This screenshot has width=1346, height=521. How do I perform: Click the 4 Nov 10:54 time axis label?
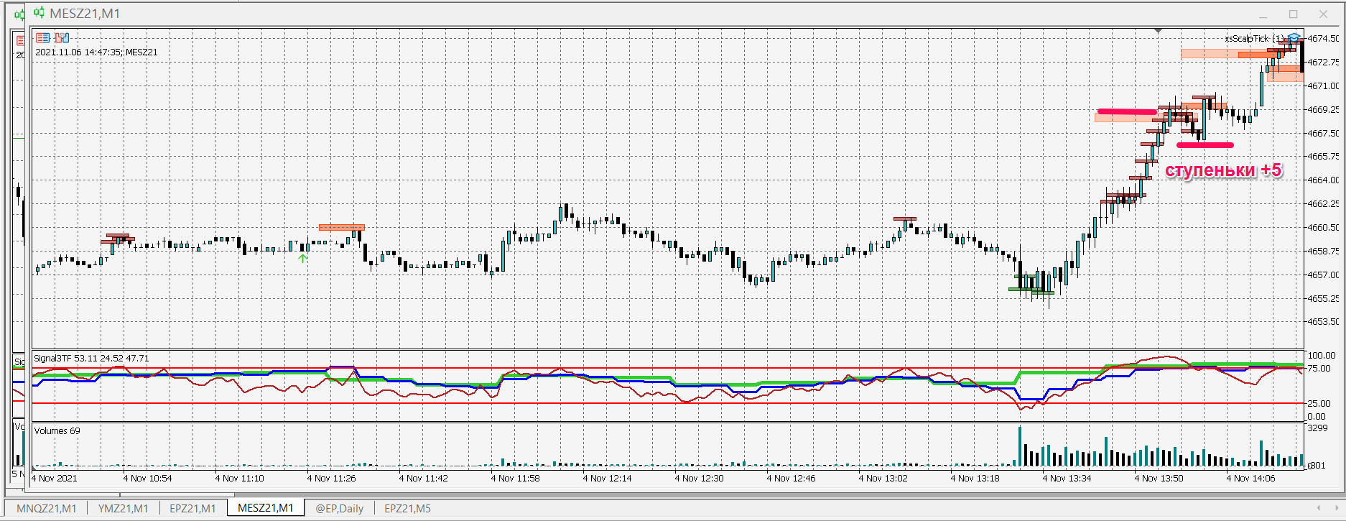coord(147,478)
